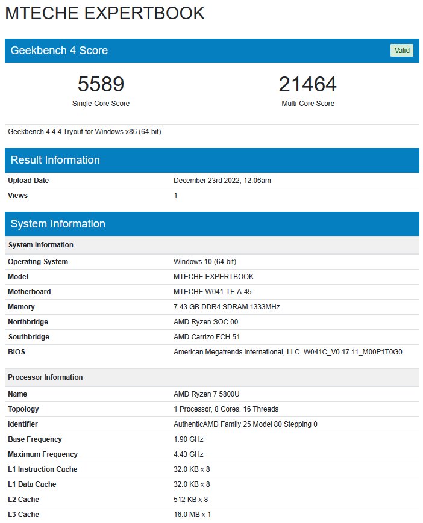Click the processor Name label

[x=17, y=394]
